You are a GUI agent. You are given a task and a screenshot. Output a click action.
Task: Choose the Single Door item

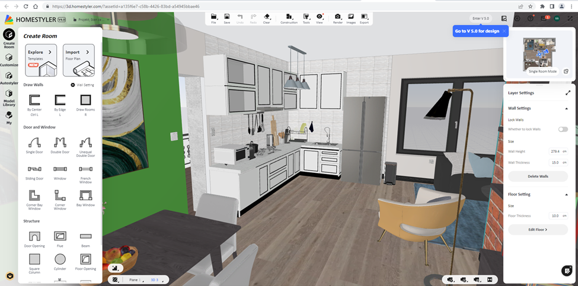click(34, 144)
